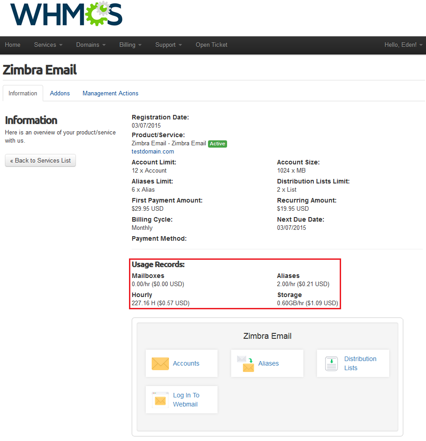Go to Home in navigation bar
Screen dimensions: 426x441
pos(13,45)
